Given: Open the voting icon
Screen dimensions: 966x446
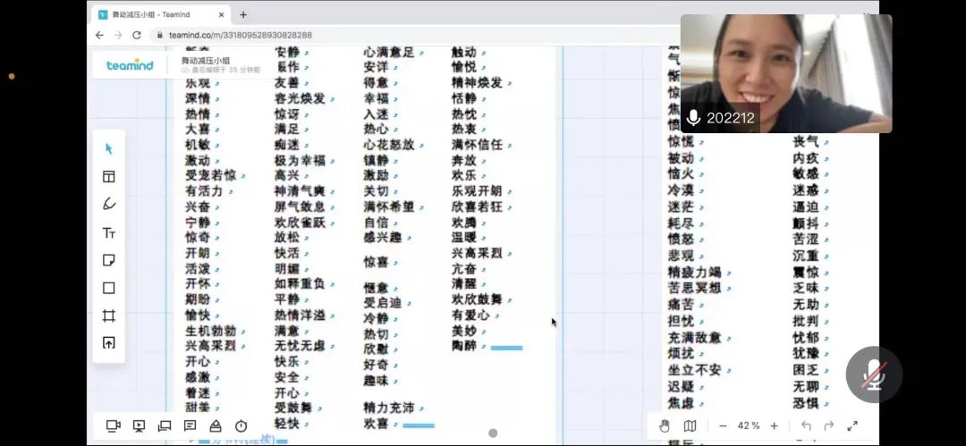Looking at the screenshot, I should click(216, 425).
